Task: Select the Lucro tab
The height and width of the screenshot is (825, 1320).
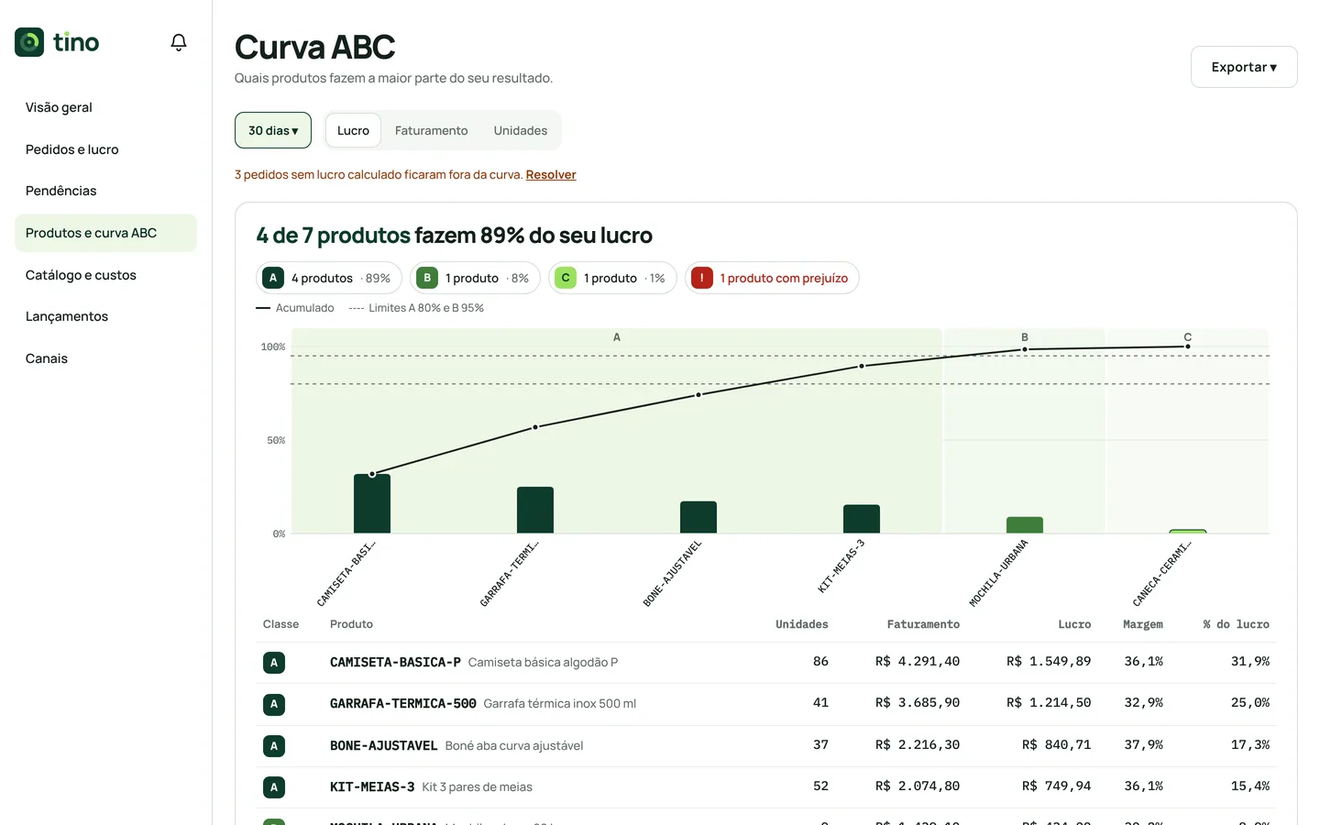Action: [353, 130]
